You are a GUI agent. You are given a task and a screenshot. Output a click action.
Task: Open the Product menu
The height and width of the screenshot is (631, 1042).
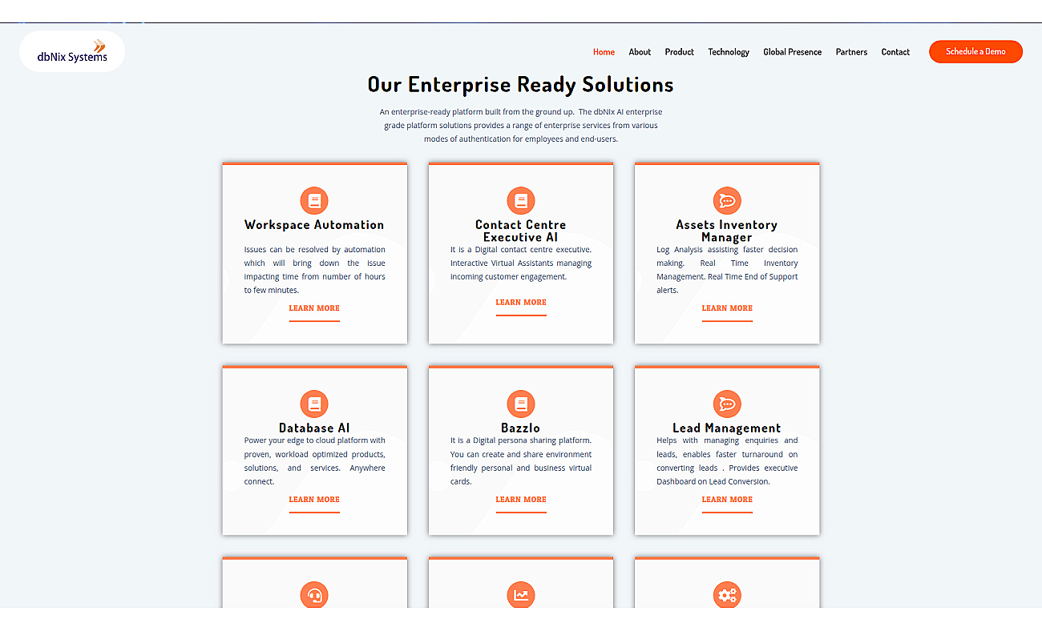point(679,52)
